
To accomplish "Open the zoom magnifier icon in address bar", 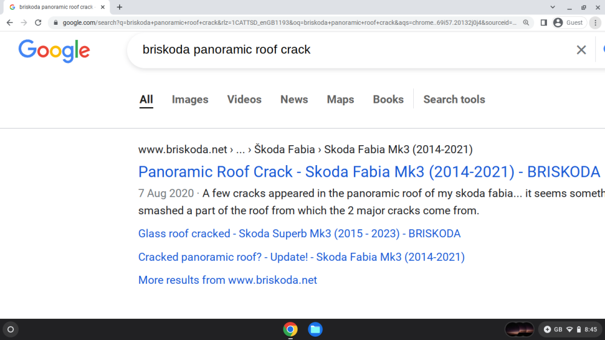I will pyautogui.click(x=526, y=23).
